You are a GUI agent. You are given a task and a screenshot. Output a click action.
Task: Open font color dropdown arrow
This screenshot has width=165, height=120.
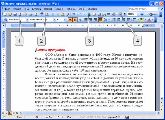point(153,20)
